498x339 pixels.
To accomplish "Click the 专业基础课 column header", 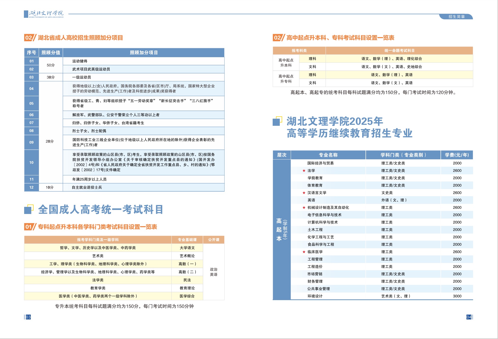I will pos(187,240).
